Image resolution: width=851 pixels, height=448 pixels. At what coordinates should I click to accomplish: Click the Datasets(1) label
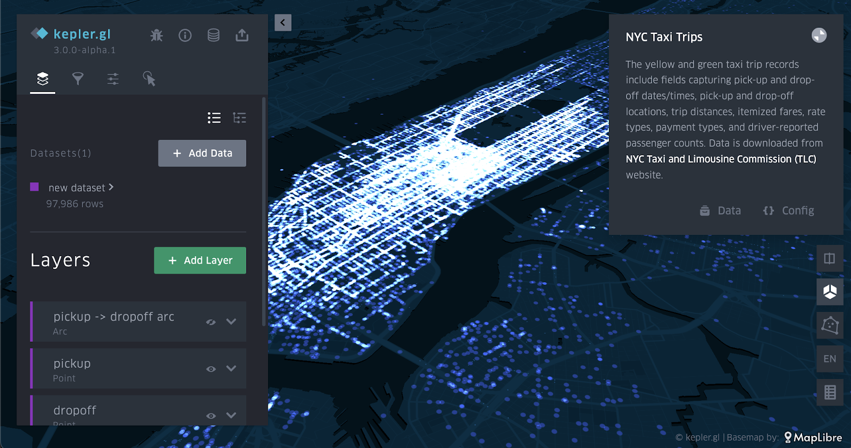point(61,153)
